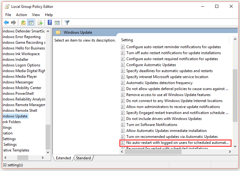Switch to the Extended tab
Image resolution: width=240 pixels, height=171 pixels.
pyautogui.click(x=63, y=158)
